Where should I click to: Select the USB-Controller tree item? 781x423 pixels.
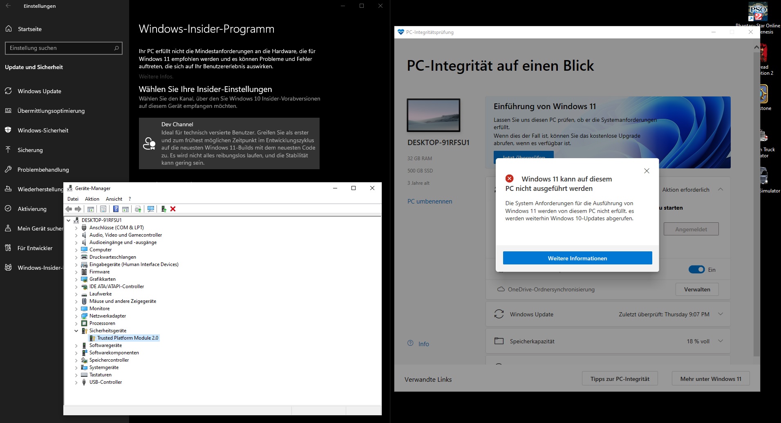click(105, 382)
